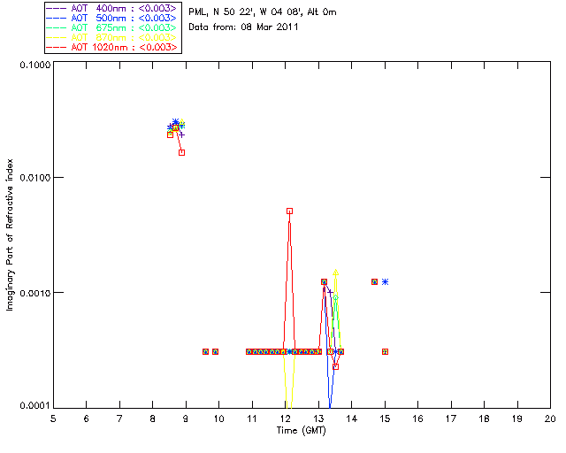Click the 'Data from: 08 Mar 2011' text
The height and width of the screenshot is (453, 566).
click(243, 27)
